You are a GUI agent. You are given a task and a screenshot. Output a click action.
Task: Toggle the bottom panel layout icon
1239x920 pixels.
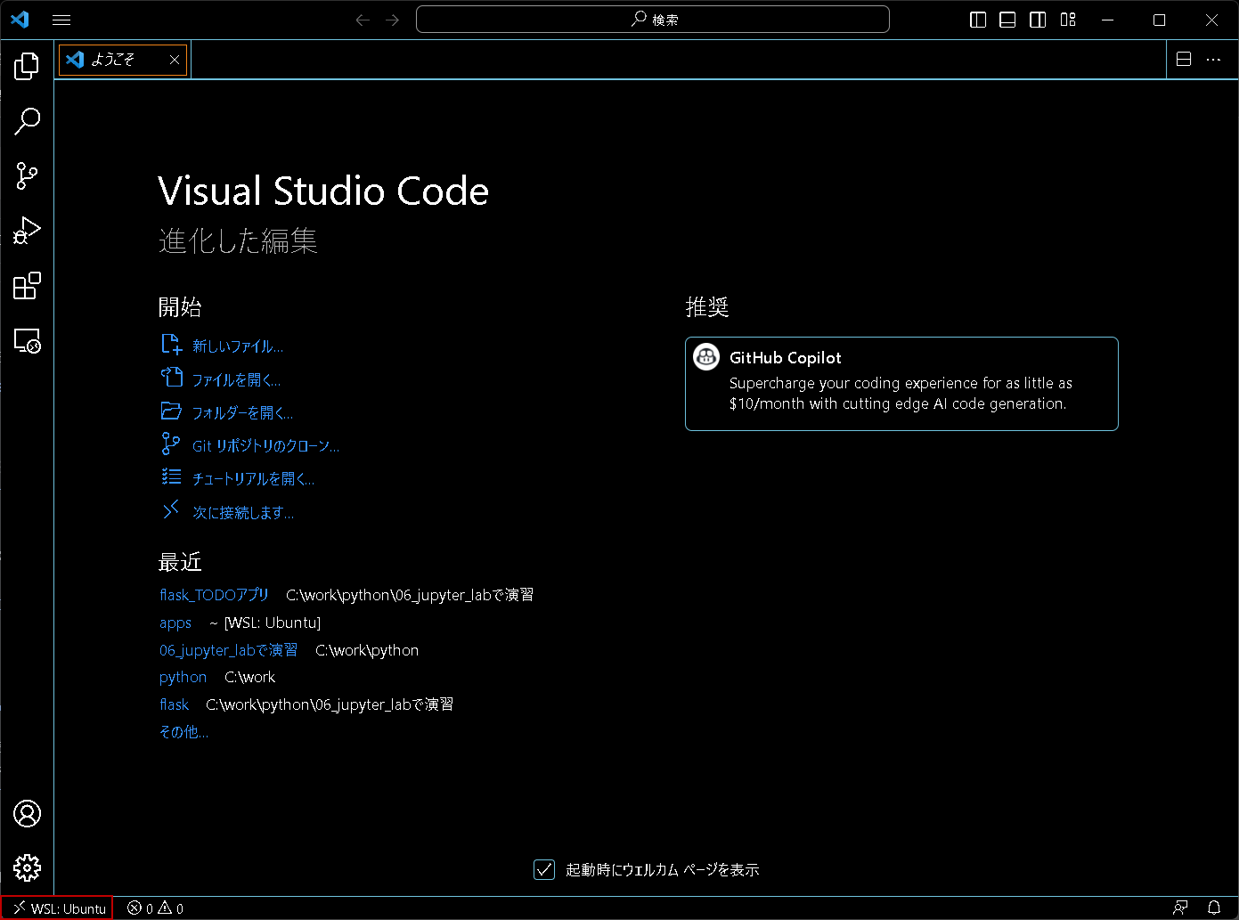[x=1007, y=20]
